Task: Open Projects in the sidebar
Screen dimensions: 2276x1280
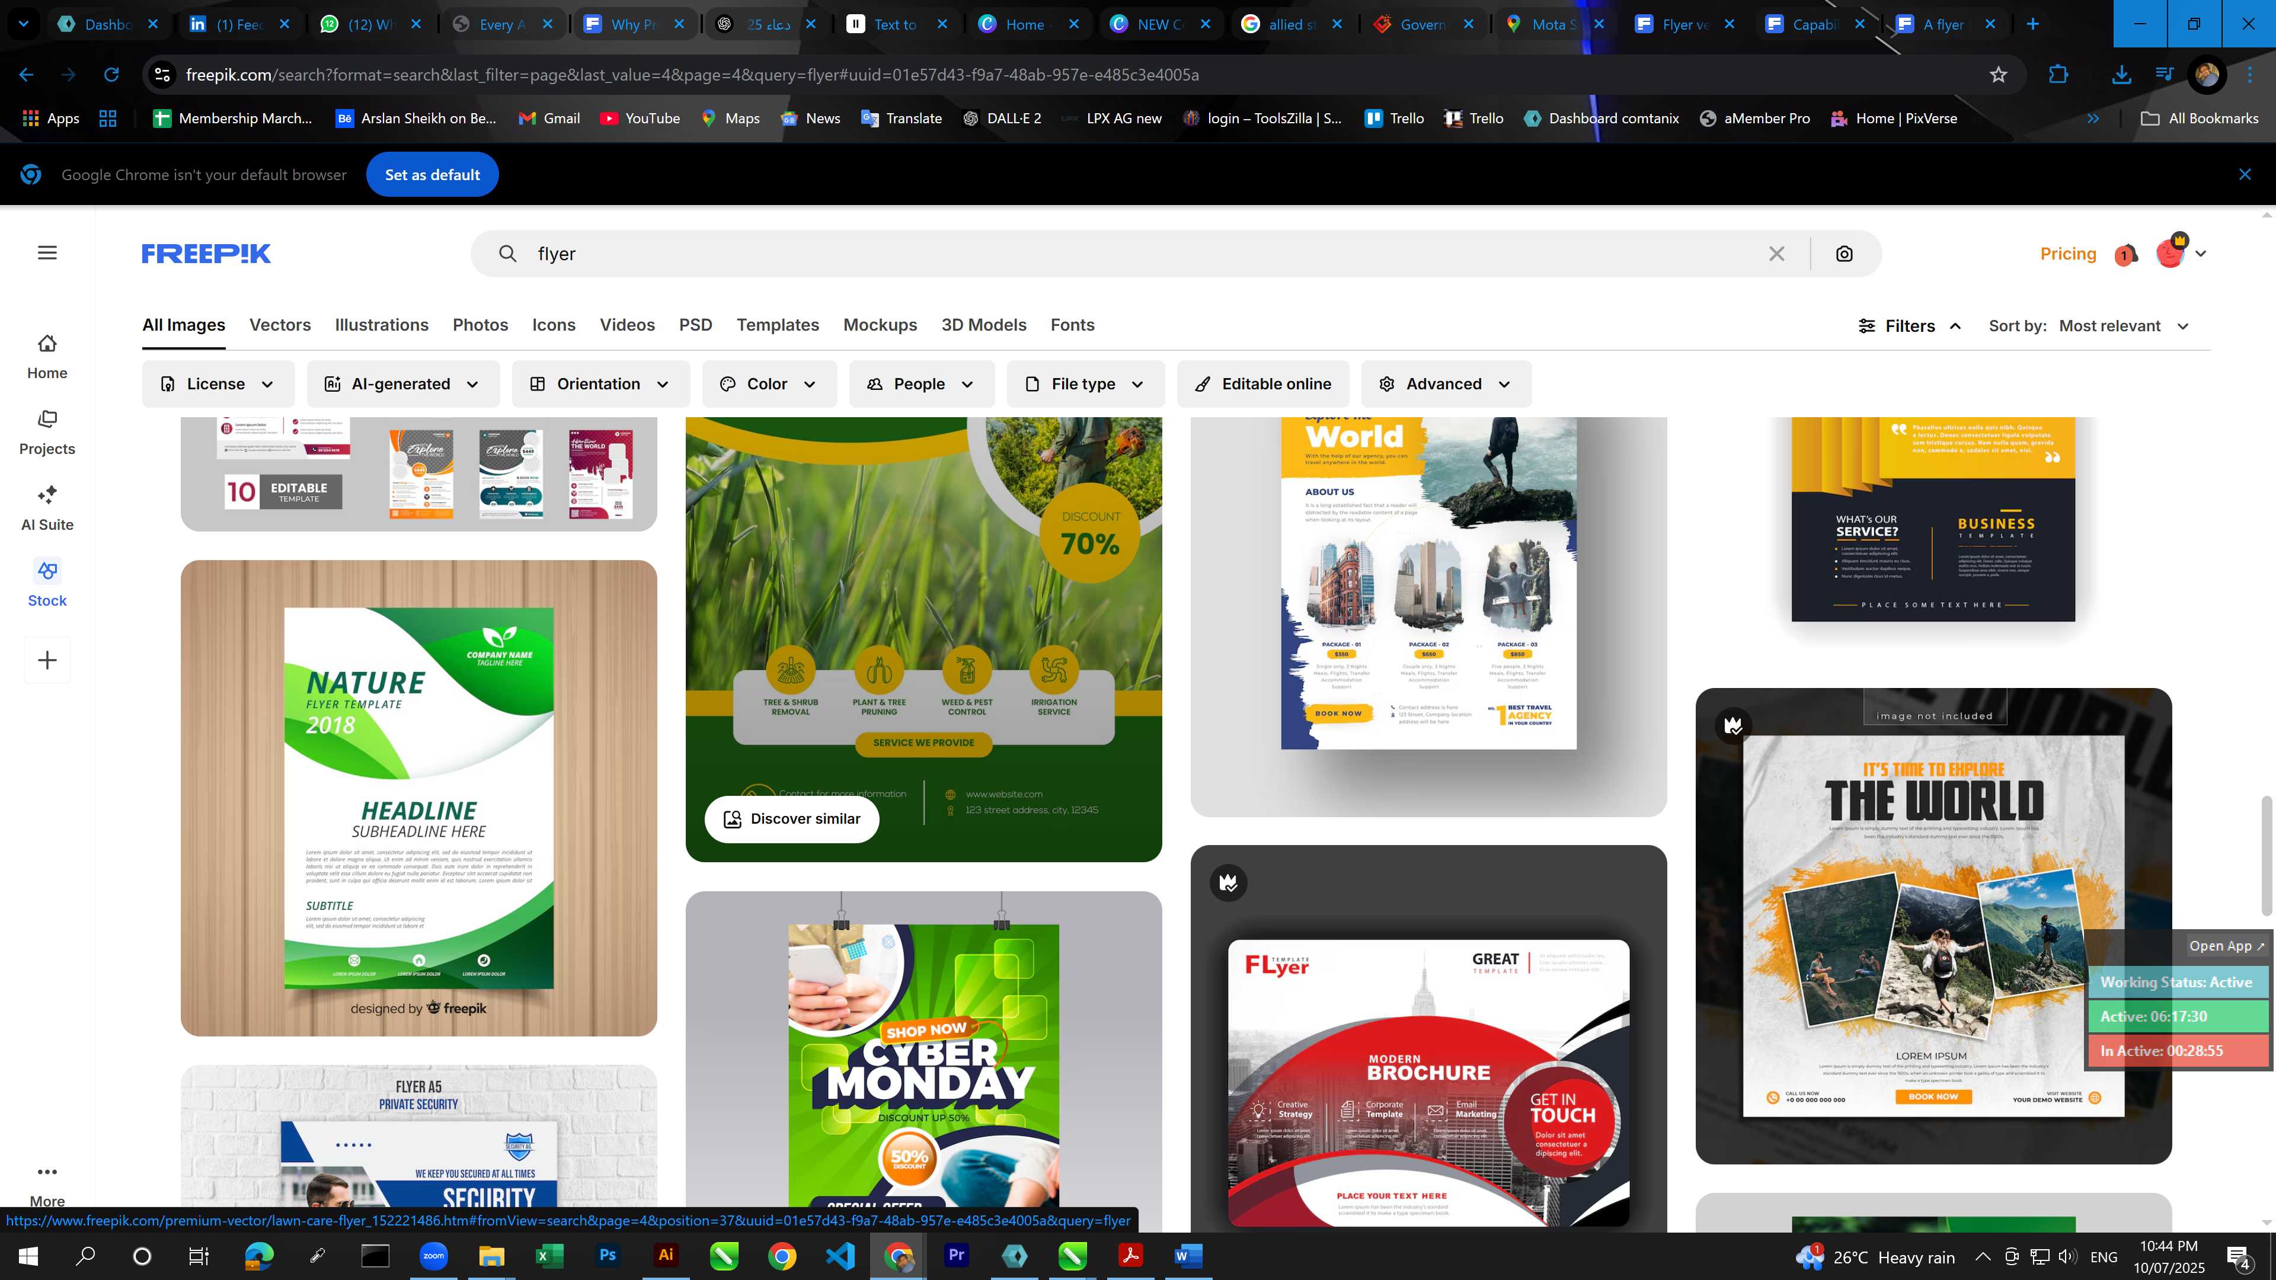Action: point(47,433)
